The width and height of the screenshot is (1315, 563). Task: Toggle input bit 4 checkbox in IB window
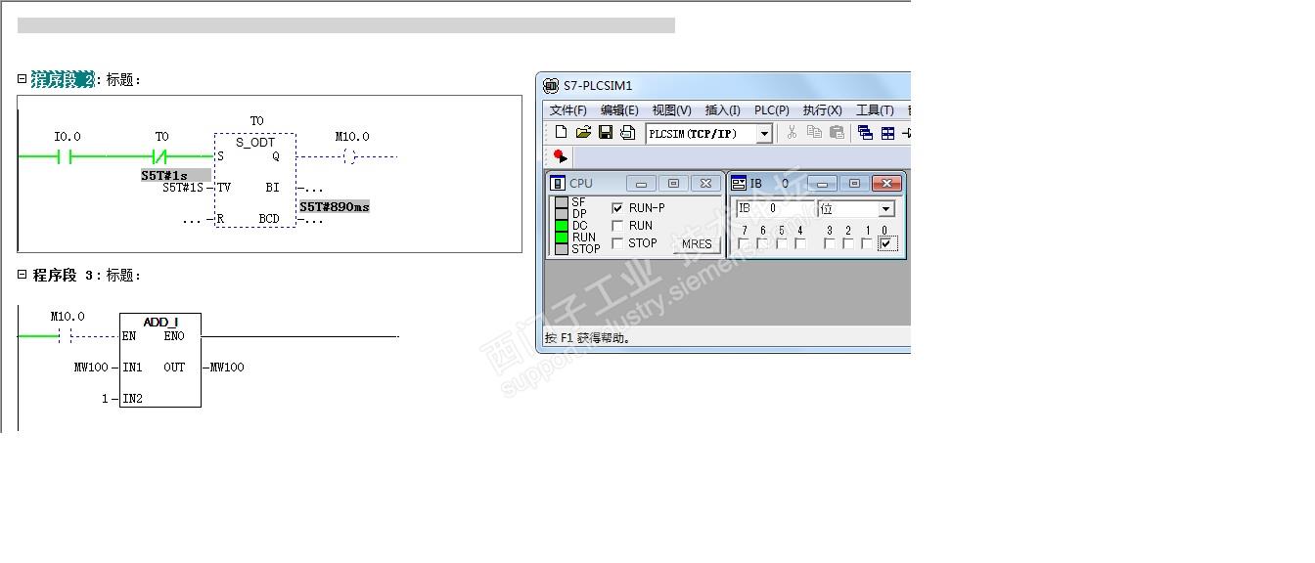tap(800, 244)
